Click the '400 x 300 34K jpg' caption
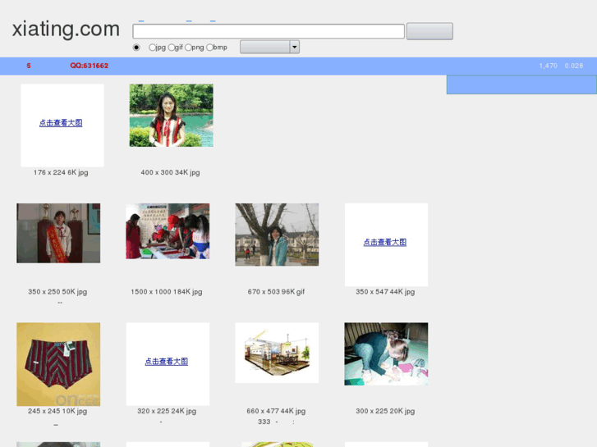 tap(170, 173)
